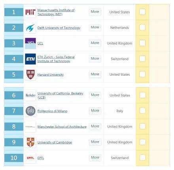Click the UCL university name link
Screen dimensions: 174x170
click(x=40, y=43)
